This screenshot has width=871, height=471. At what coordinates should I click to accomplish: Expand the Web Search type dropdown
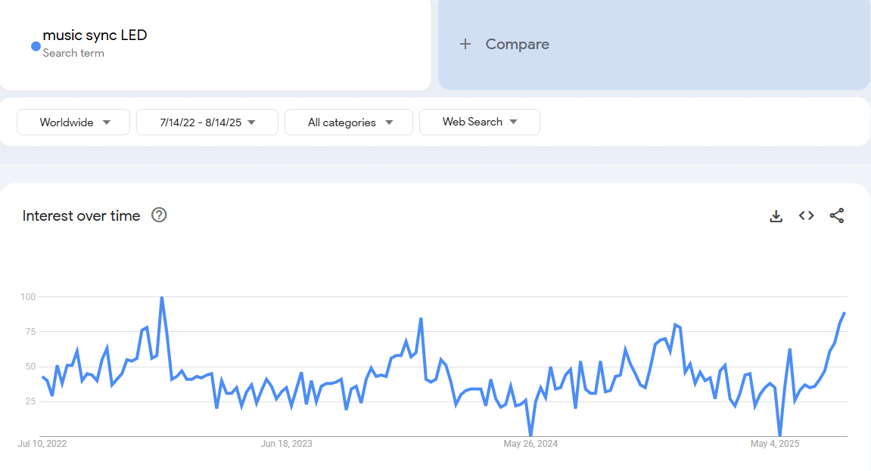[480, 122]
